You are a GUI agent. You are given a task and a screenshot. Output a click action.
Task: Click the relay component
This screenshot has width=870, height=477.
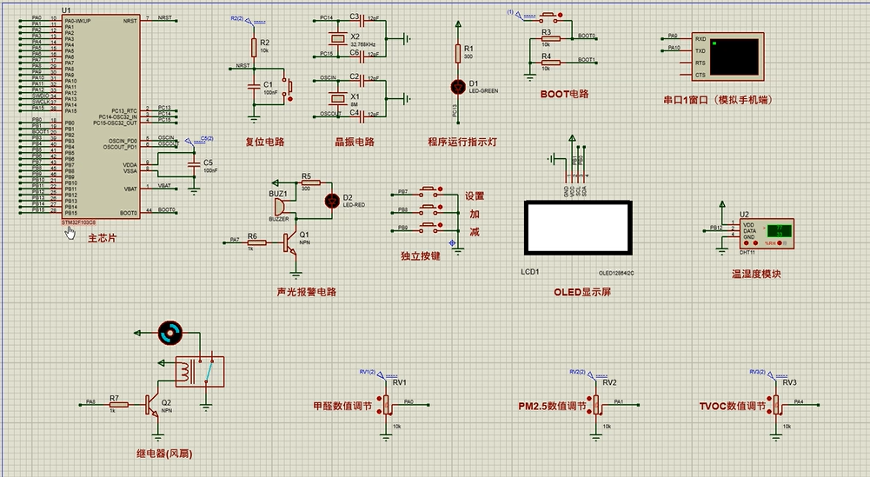click(200, 372)
